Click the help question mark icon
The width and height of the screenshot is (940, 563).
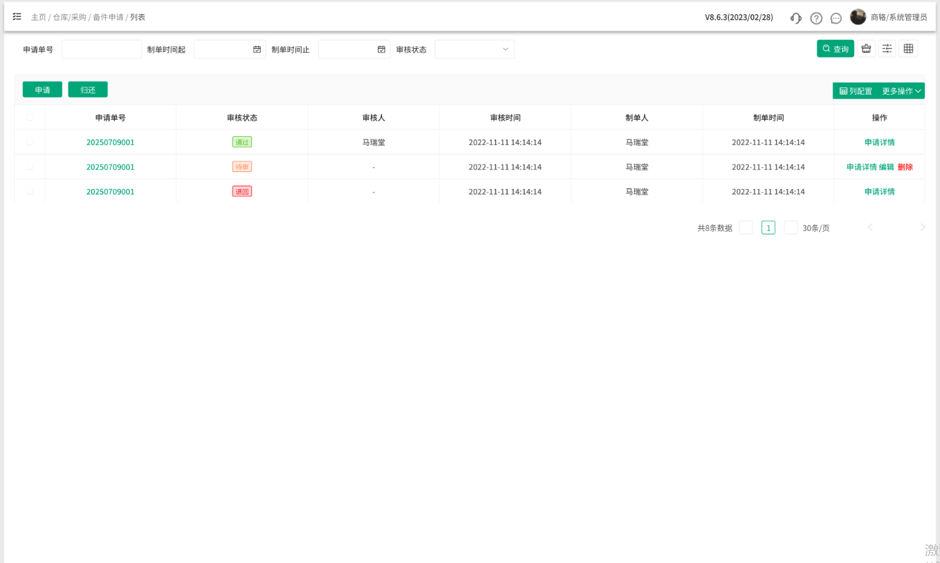pos(816,18)
